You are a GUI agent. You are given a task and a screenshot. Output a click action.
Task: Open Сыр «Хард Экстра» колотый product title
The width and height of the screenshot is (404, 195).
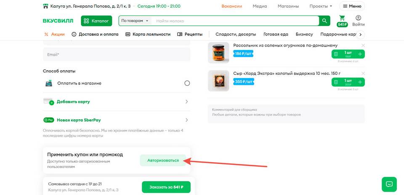[x=287, y=73]
